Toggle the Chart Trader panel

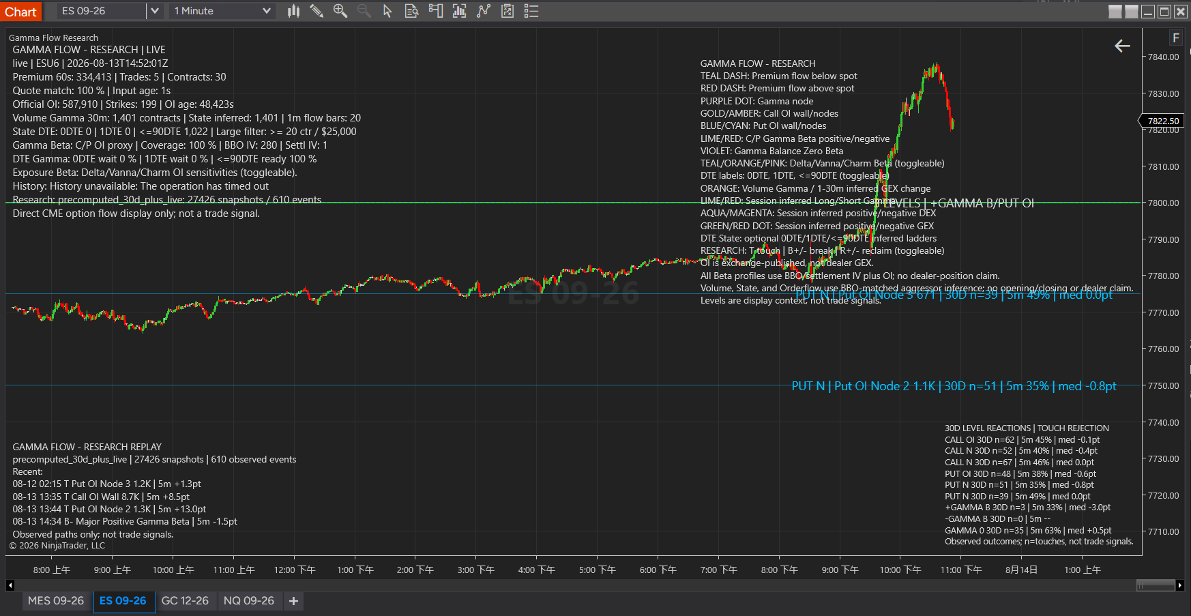coord(435,11)
